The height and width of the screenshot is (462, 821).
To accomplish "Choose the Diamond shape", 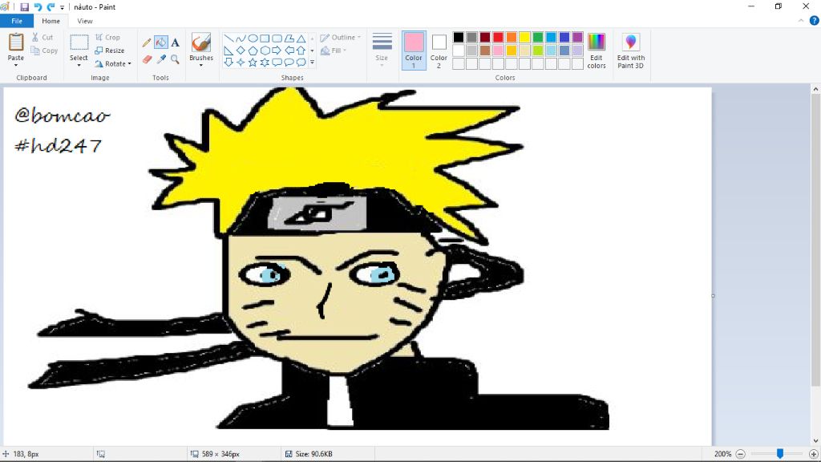I will pos(241,51).
